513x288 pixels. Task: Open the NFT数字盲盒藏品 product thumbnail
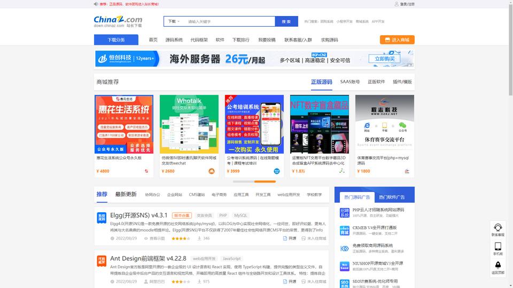320,124
